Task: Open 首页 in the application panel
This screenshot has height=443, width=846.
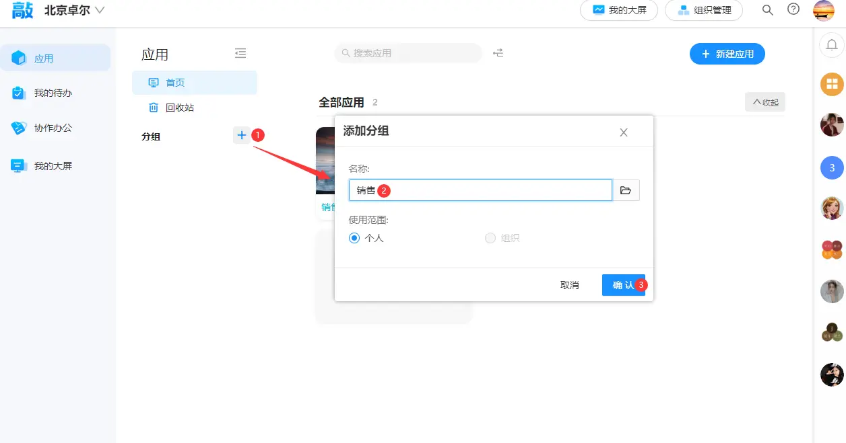Action: click(x=195, y=83)
